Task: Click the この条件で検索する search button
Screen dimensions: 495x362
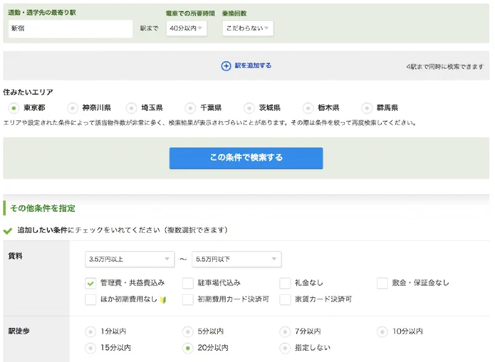Action: [x=246, y=158]
